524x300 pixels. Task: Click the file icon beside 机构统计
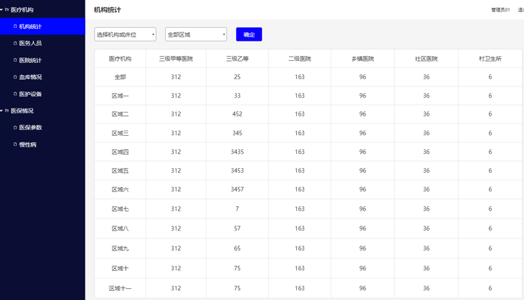click(16, 27)
